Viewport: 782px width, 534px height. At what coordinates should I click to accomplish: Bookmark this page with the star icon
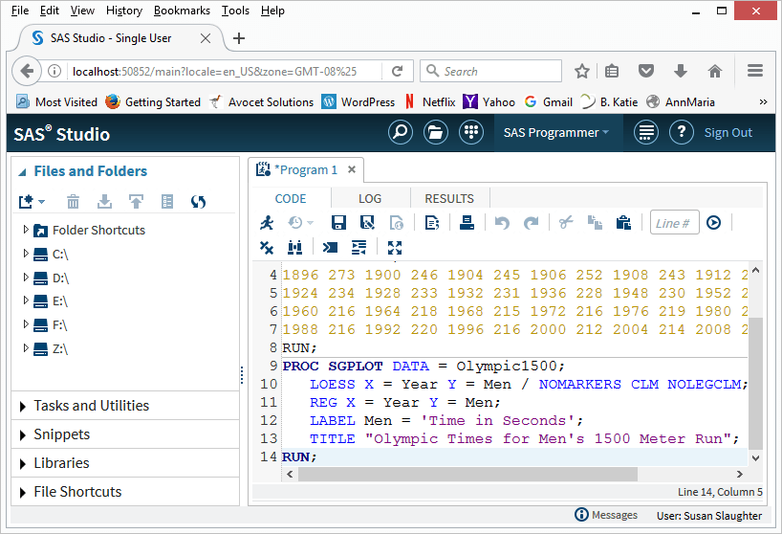click(582, 72)
